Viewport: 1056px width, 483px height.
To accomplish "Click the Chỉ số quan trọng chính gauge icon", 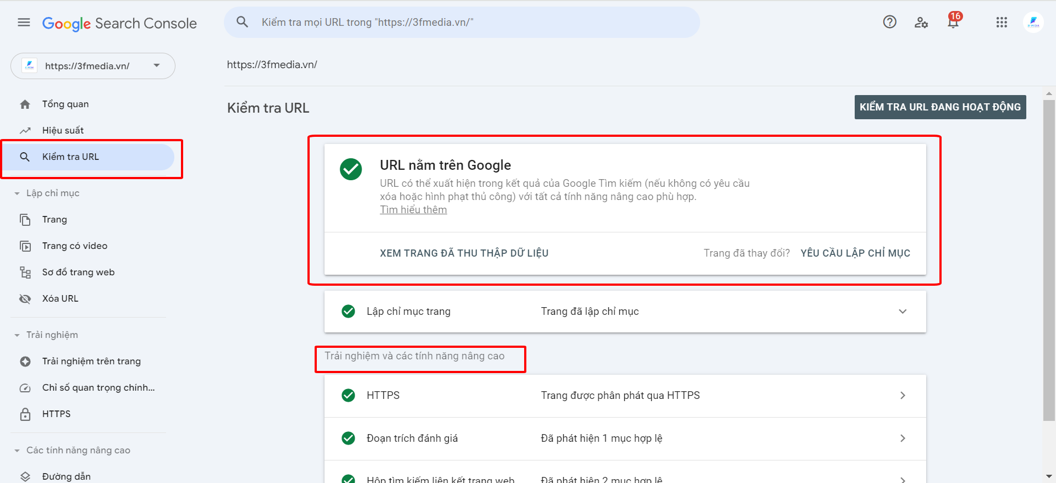I will point(25,387).
